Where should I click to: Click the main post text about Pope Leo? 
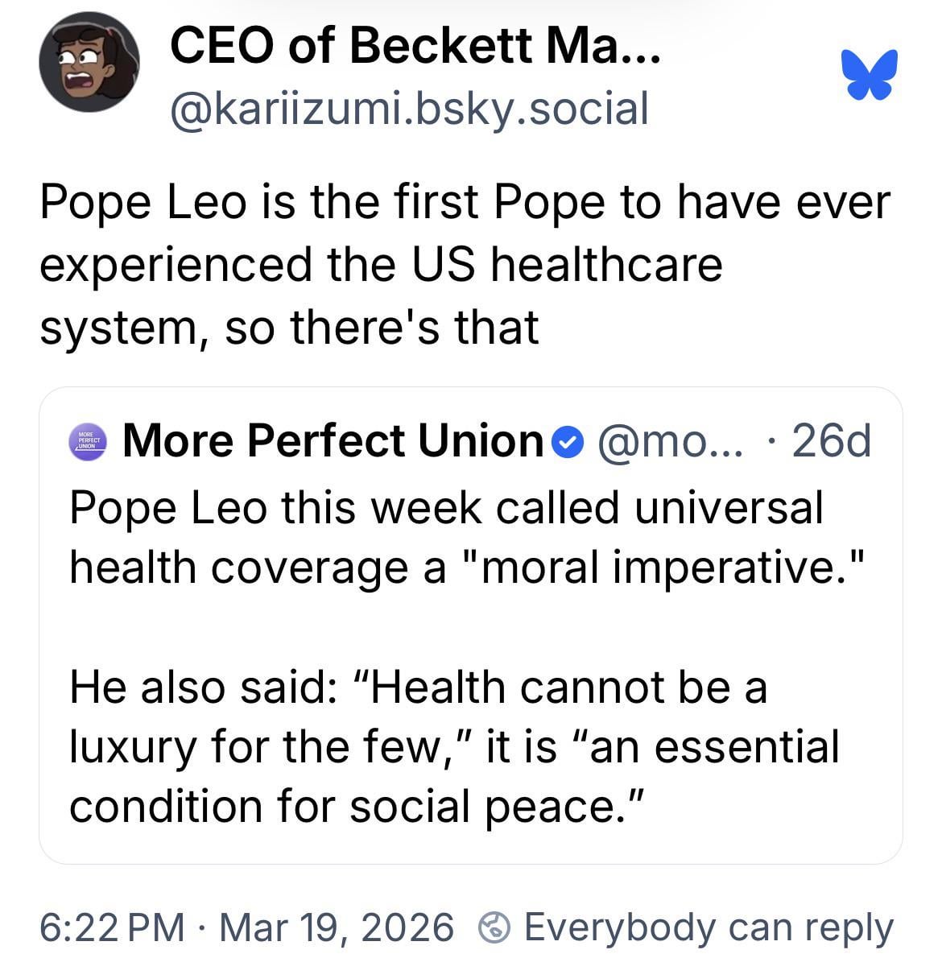465,265
